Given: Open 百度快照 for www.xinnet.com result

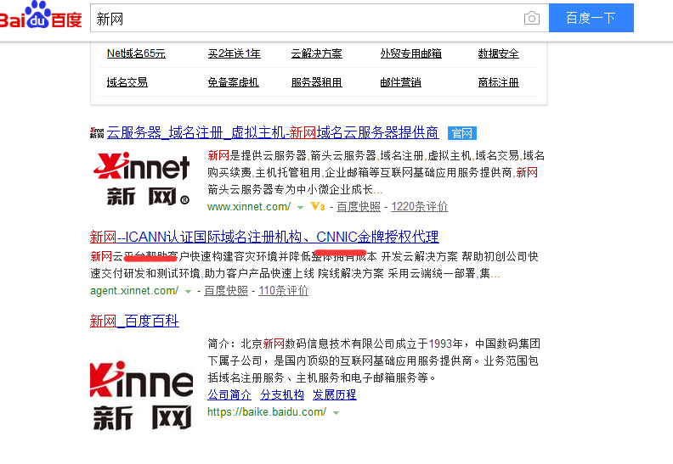Looking at the screenshot, I should [x=359, y=207].
